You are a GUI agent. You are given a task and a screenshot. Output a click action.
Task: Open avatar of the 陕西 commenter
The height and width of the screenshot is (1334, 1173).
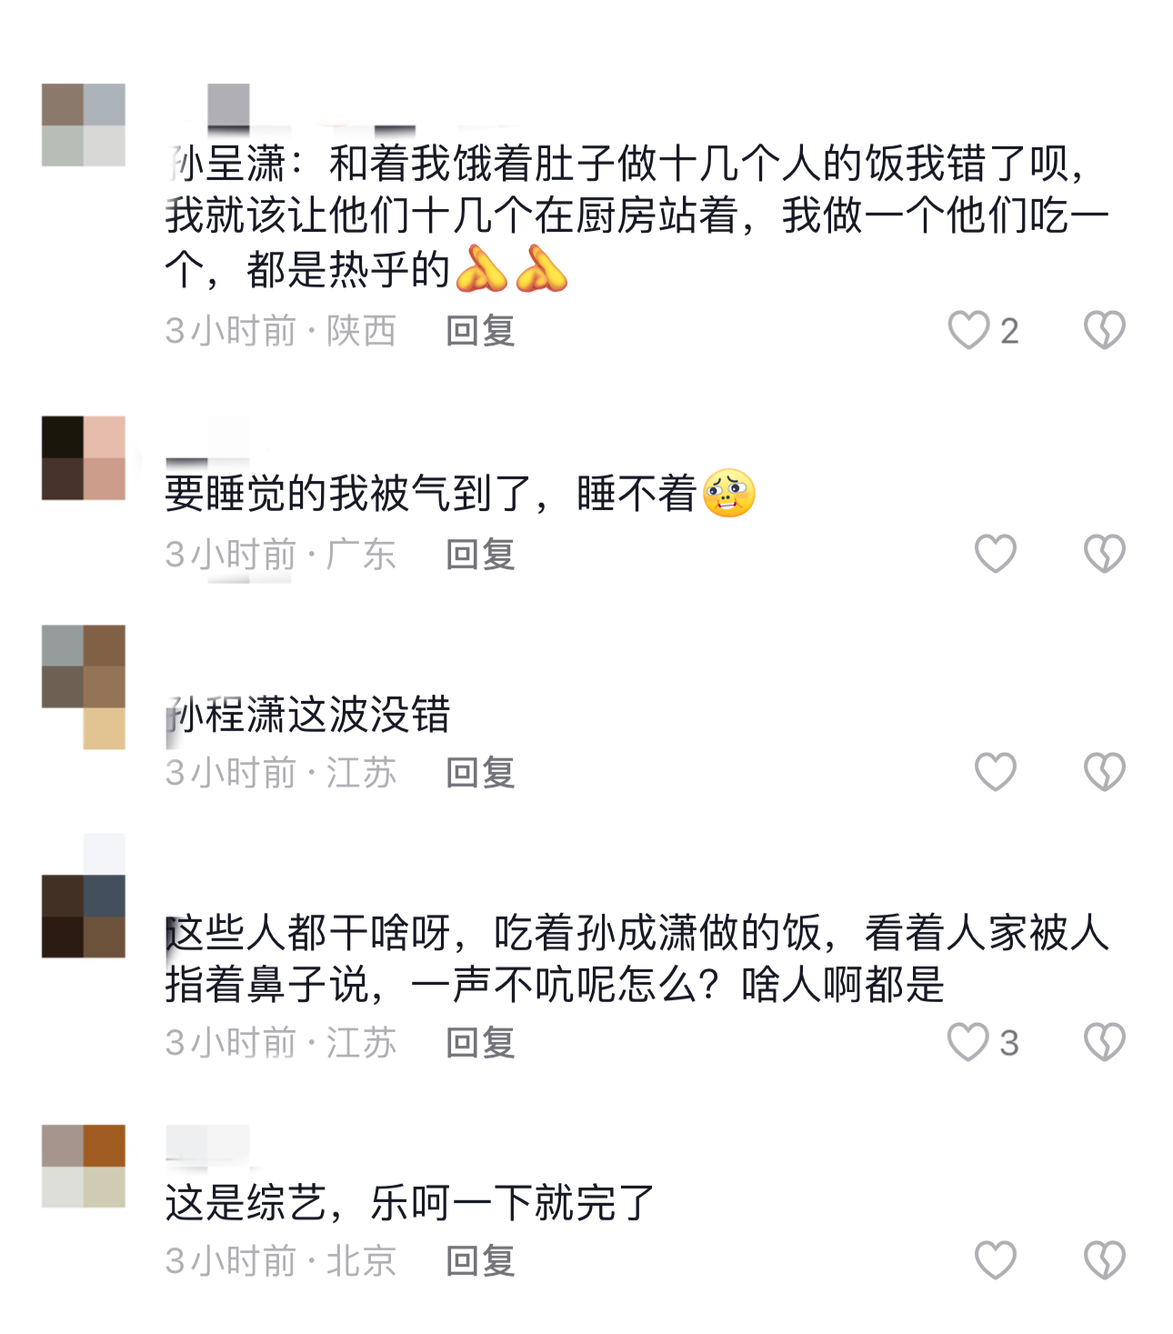click(x=84, y=125)
